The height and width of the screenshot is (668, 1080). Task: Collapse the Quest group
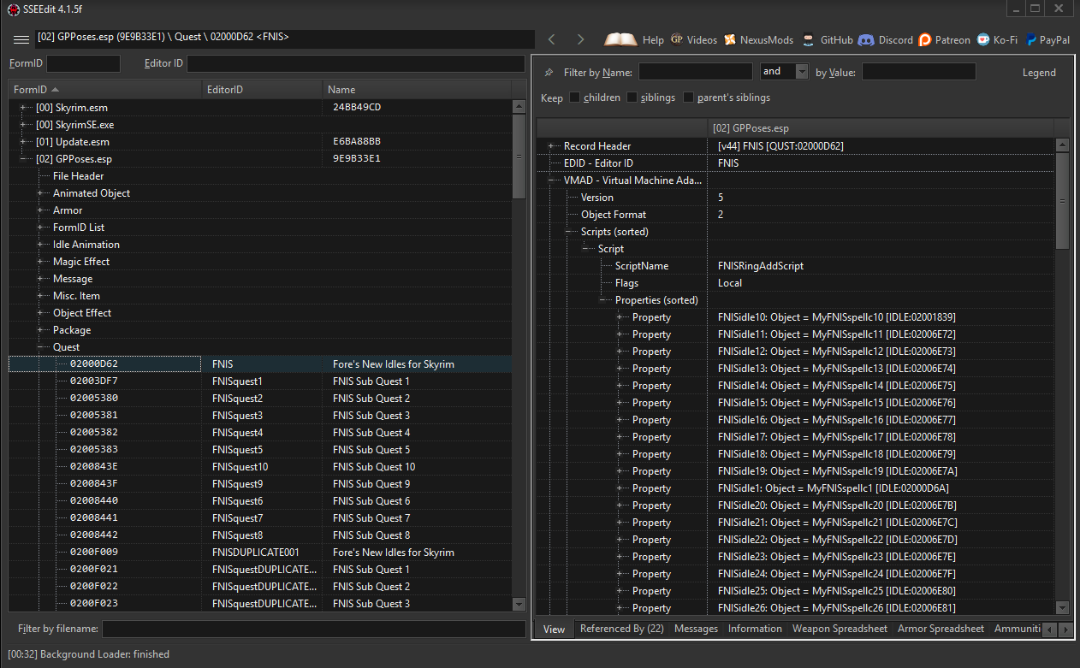(x=41, y=347)
